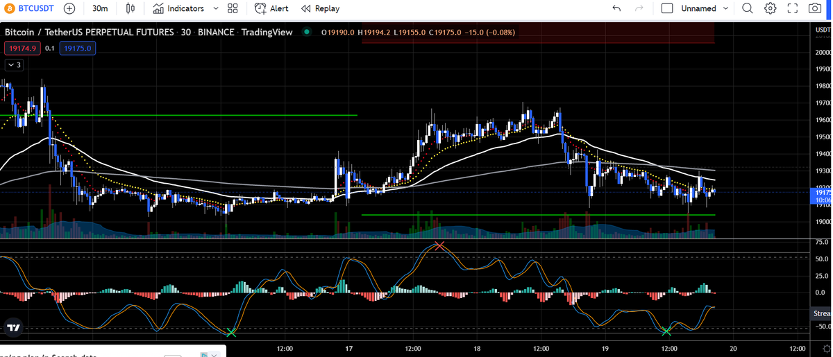Expand the favorite indicators chevron
Screen dimensions: 833x357
click(215, 8)
